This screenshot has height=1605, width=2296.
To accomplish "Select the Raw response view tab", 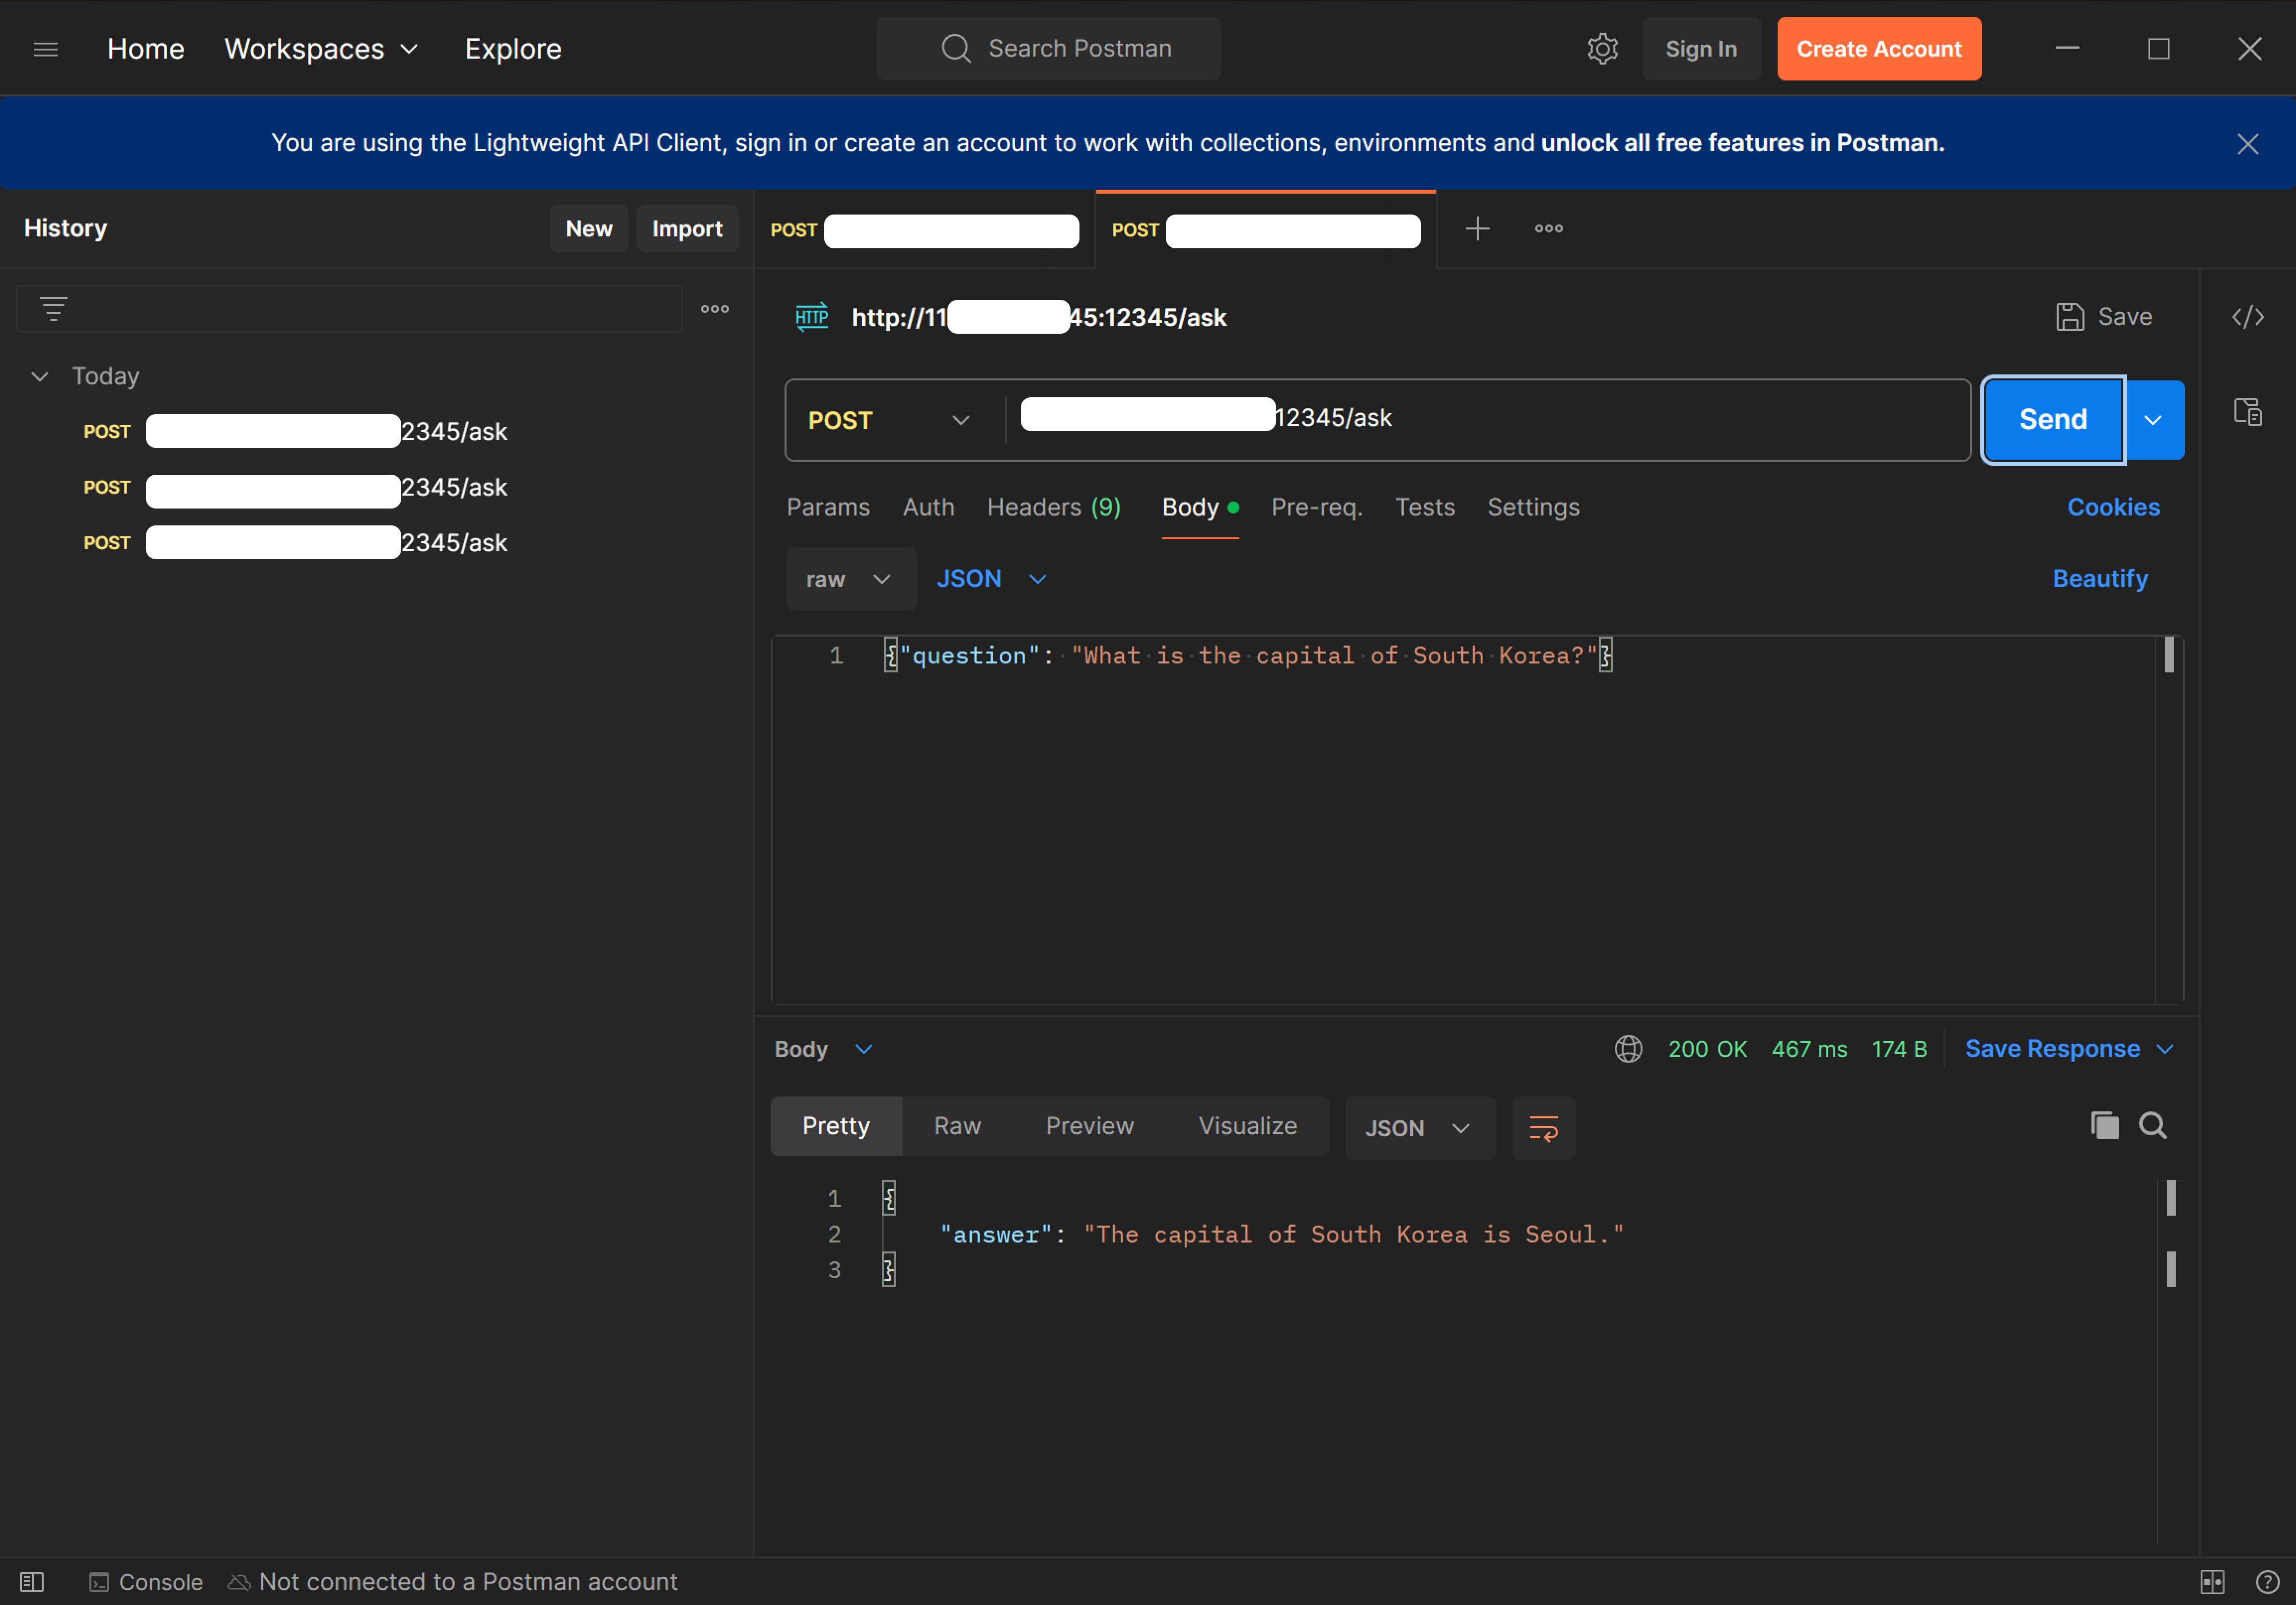I will pyautogui.click(x=957, y=1126).
